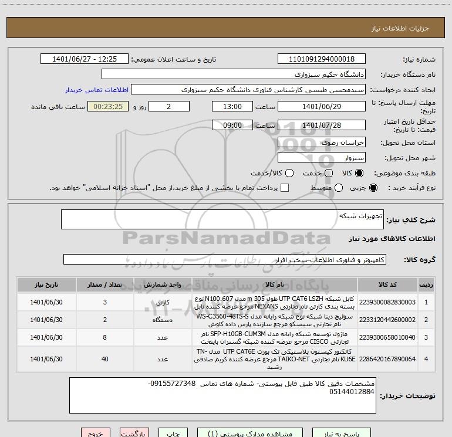Click the ردیف column header

[x=426, y=284]
